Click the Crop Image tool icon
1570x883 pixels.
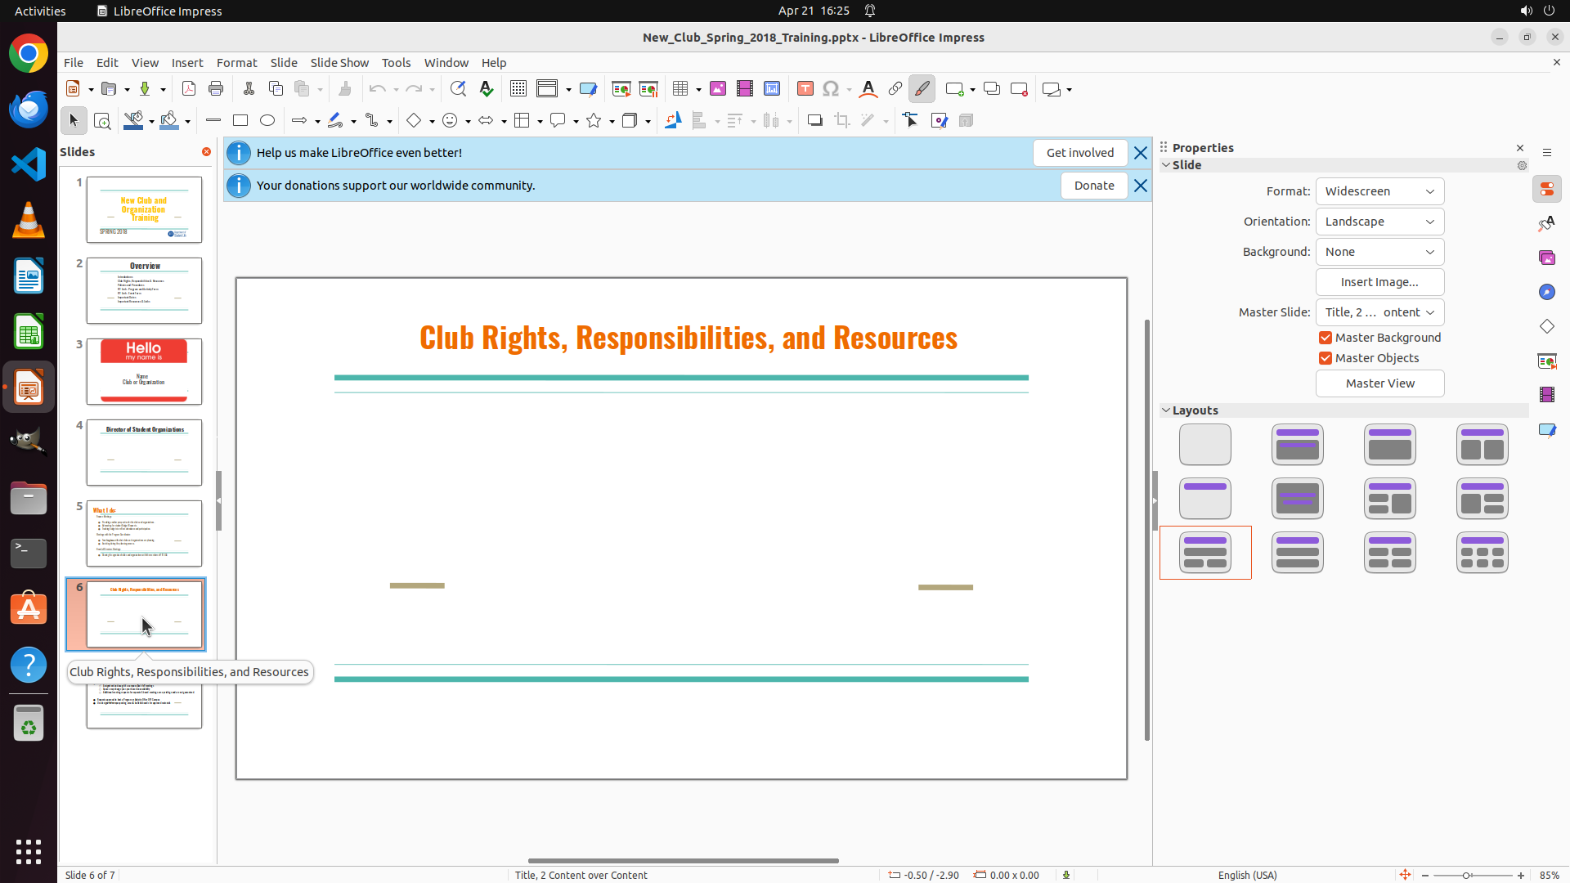point(842,121)
